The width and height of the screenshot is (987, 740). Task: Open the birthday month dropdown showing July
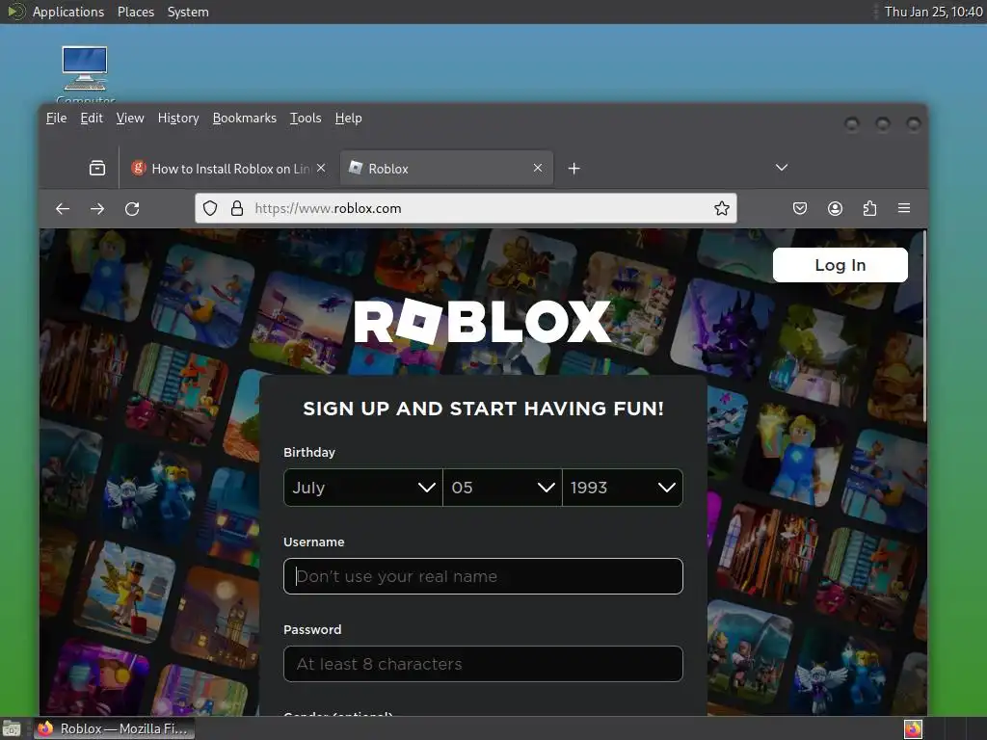[x=363, y=487]
